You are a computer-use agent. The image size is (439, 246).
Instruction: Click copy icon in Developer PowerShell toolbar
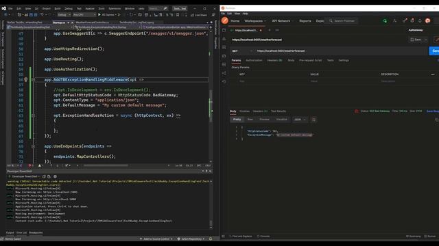pos(44,176)
